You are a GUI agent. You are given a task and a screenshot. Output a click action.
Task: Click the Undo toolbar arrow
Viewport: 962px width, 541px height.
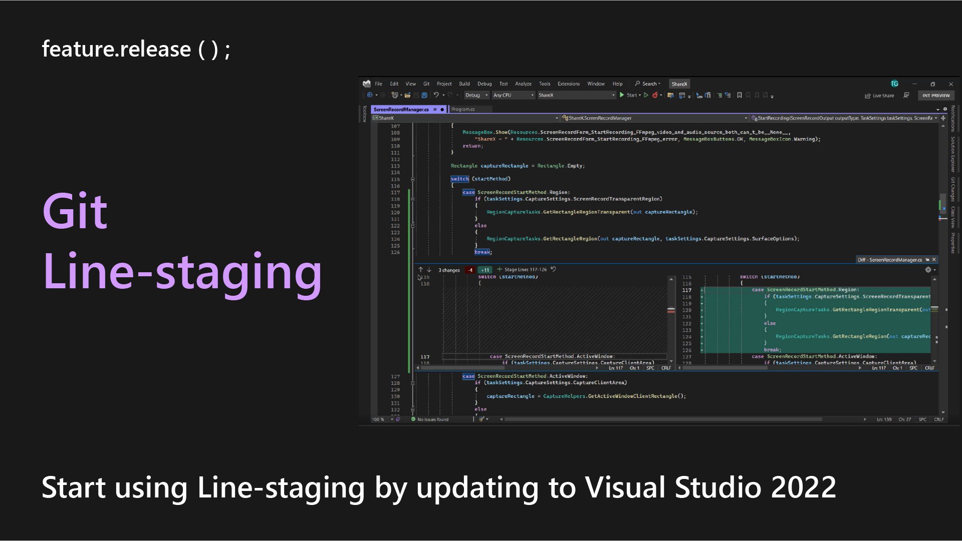coord(436,95)
